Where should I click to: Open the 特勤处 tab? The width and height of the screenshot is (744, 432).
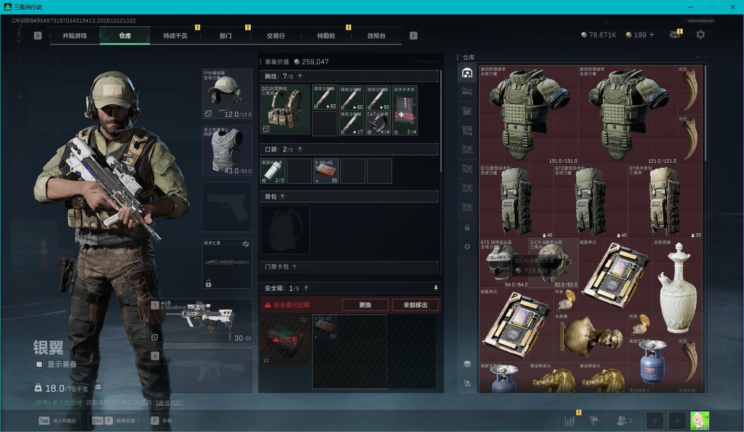click(326, 36)
